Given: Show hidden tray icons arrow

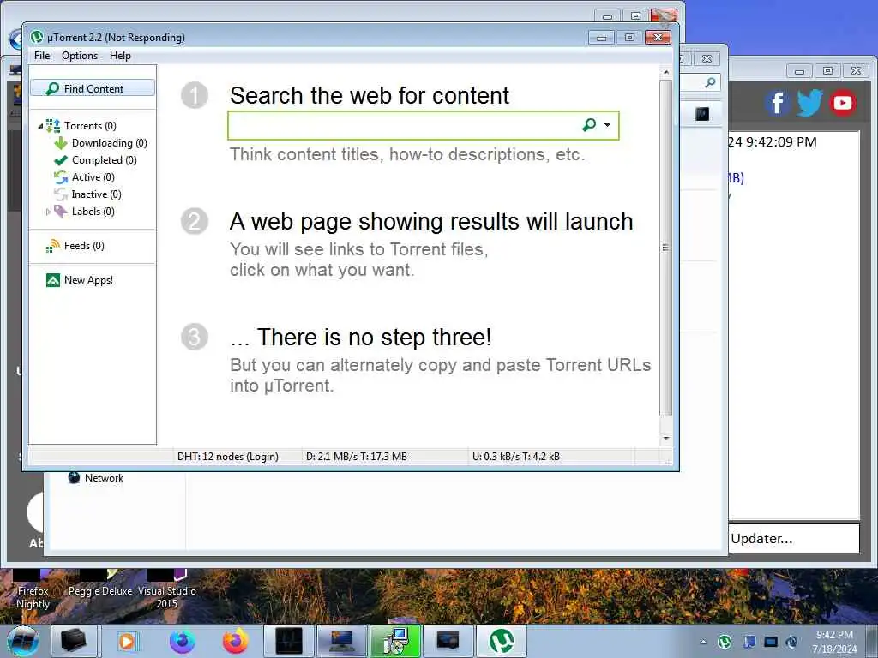Looking at the screenshot, I should pyautogui.click(x=703, y=642).
